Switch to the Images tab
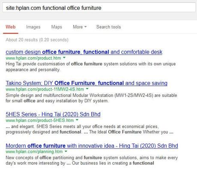The height and width of the screenshot is (170, 197). [33, 27]
